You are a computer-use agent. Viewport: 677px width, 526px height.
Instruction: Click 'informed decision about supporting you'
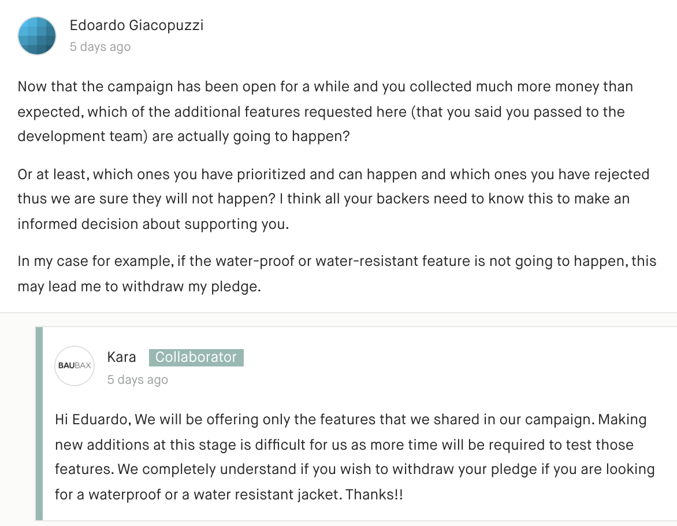tap(153, 224)
